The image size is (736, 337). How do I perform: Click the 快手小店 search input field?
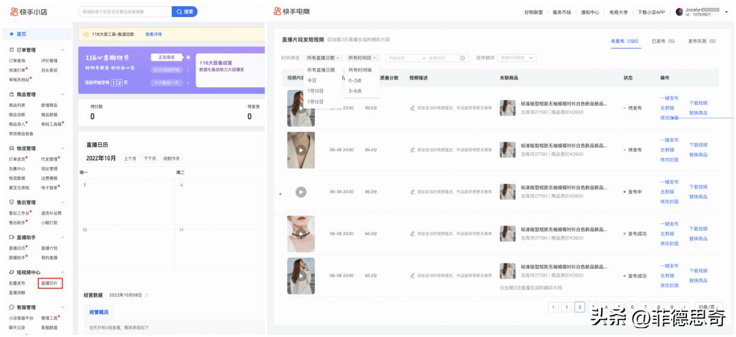125,12
